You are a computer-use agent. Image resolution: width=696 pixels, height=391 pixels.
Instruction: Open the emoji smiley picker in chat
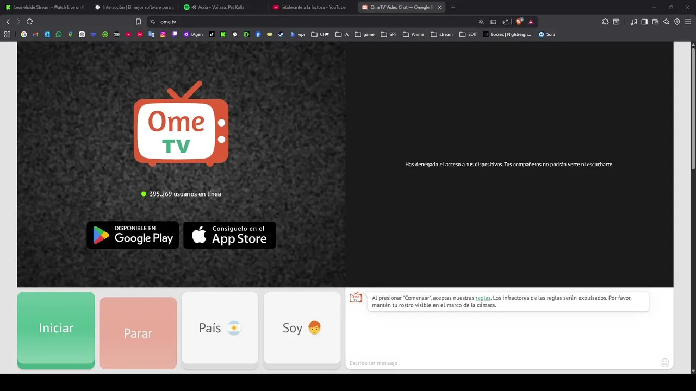tap(664, 363)
